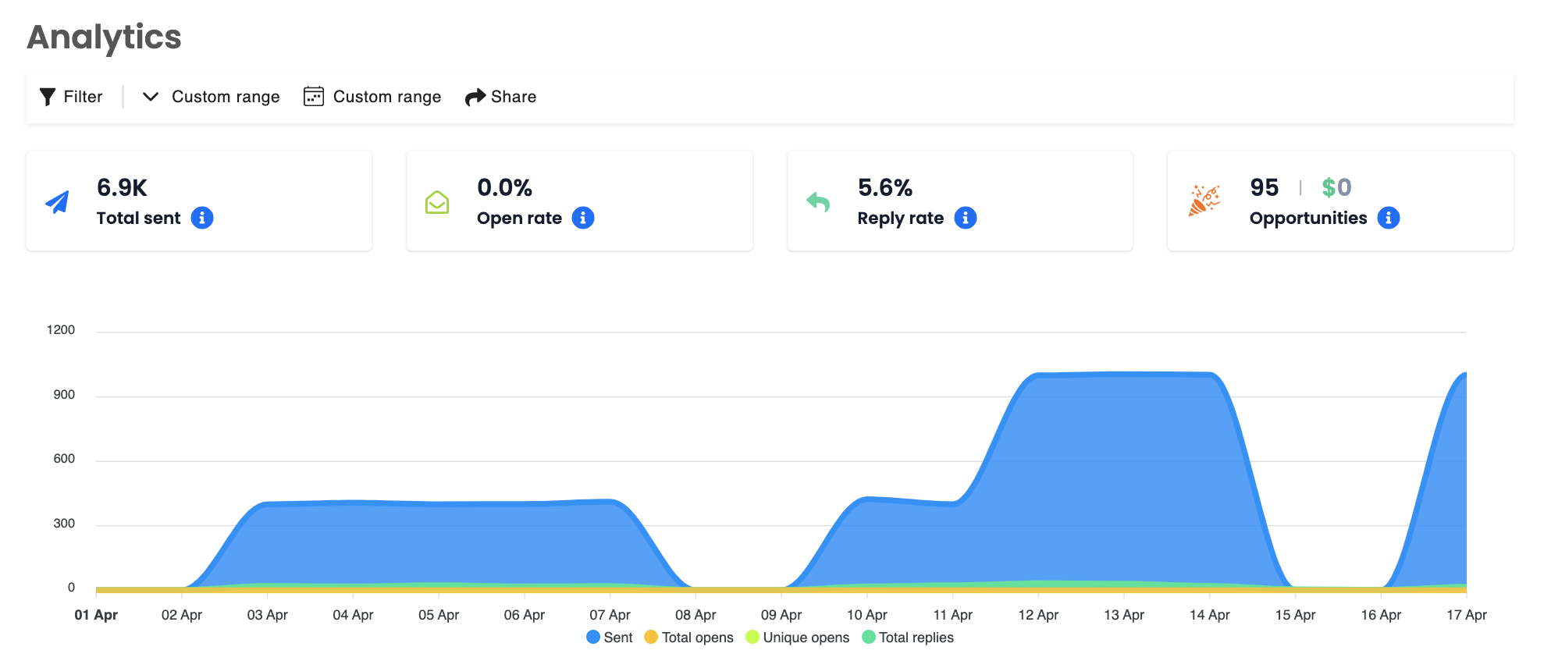This screenshot has width=1544, height=668.
Task: Click the 03 Apr axis label
Action: coord(268,615)
